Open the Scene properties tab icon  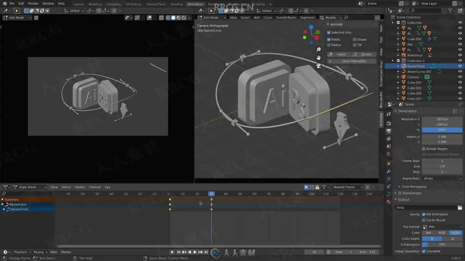click(389, 146)
